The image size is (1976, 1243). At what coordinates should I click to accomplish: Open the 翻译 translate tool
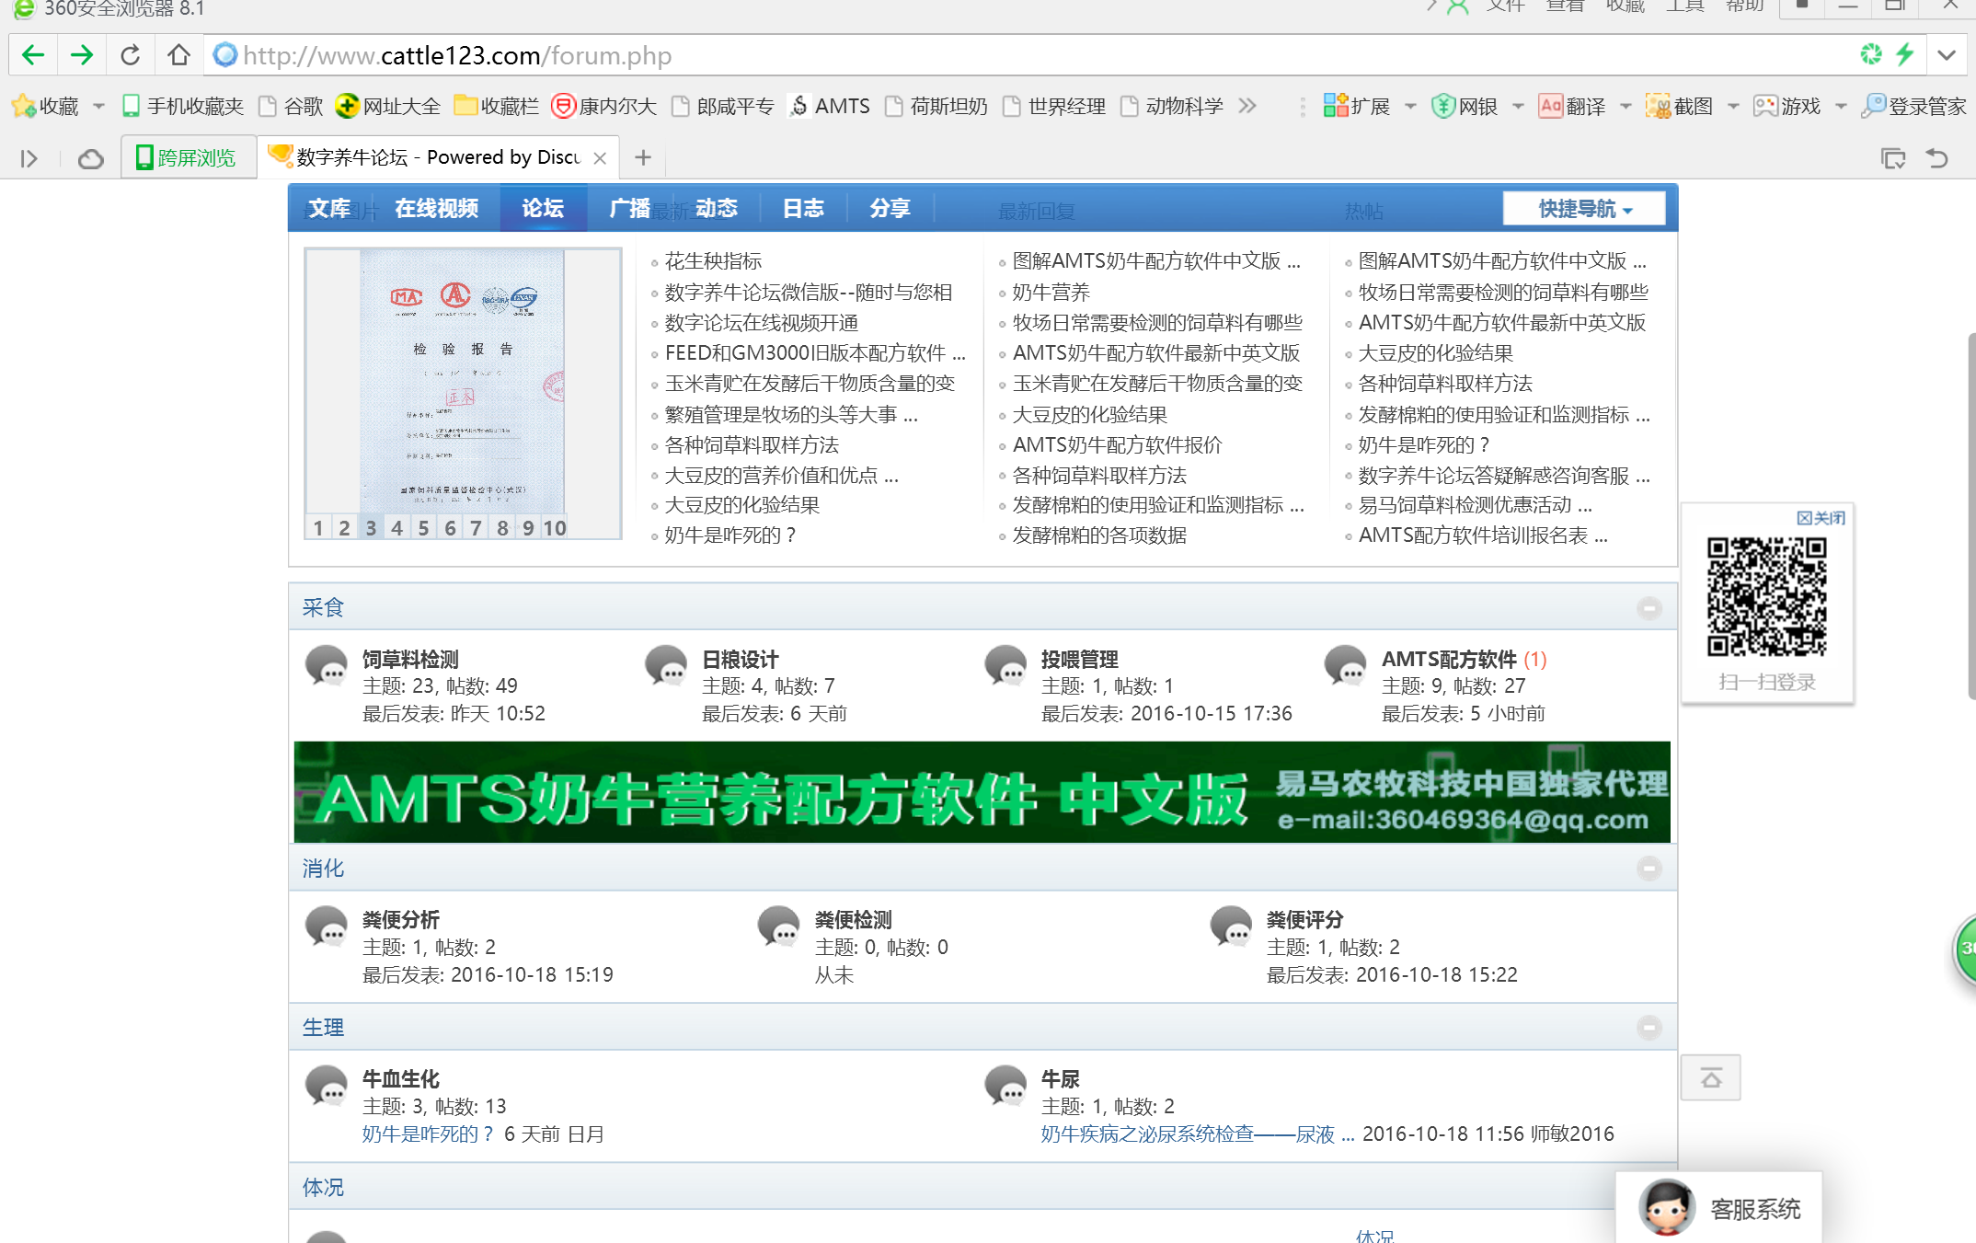[1572, 106]
